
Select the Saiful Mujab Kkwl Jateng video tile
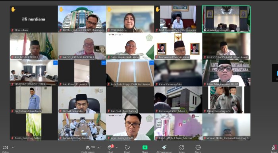pos(130,46)
